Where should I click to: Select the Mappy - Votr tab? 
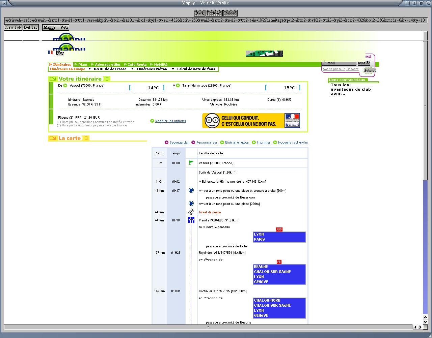pos(56,27)
